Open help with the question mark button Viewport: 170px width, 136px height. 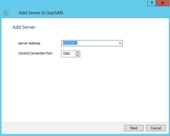point(151,3)
